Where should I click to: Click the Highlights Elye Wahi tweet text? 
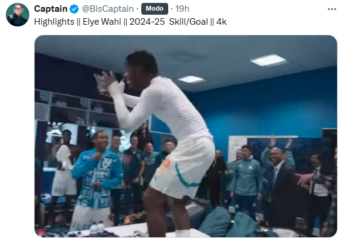click(130, 22)
